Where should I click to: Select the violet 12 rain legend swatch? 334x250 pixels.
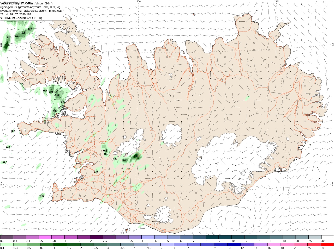click(247, 245)
